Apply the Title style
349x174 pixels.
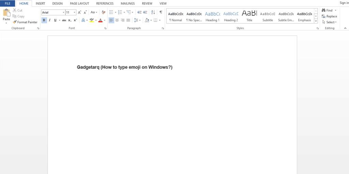click(x=249, y=16)
